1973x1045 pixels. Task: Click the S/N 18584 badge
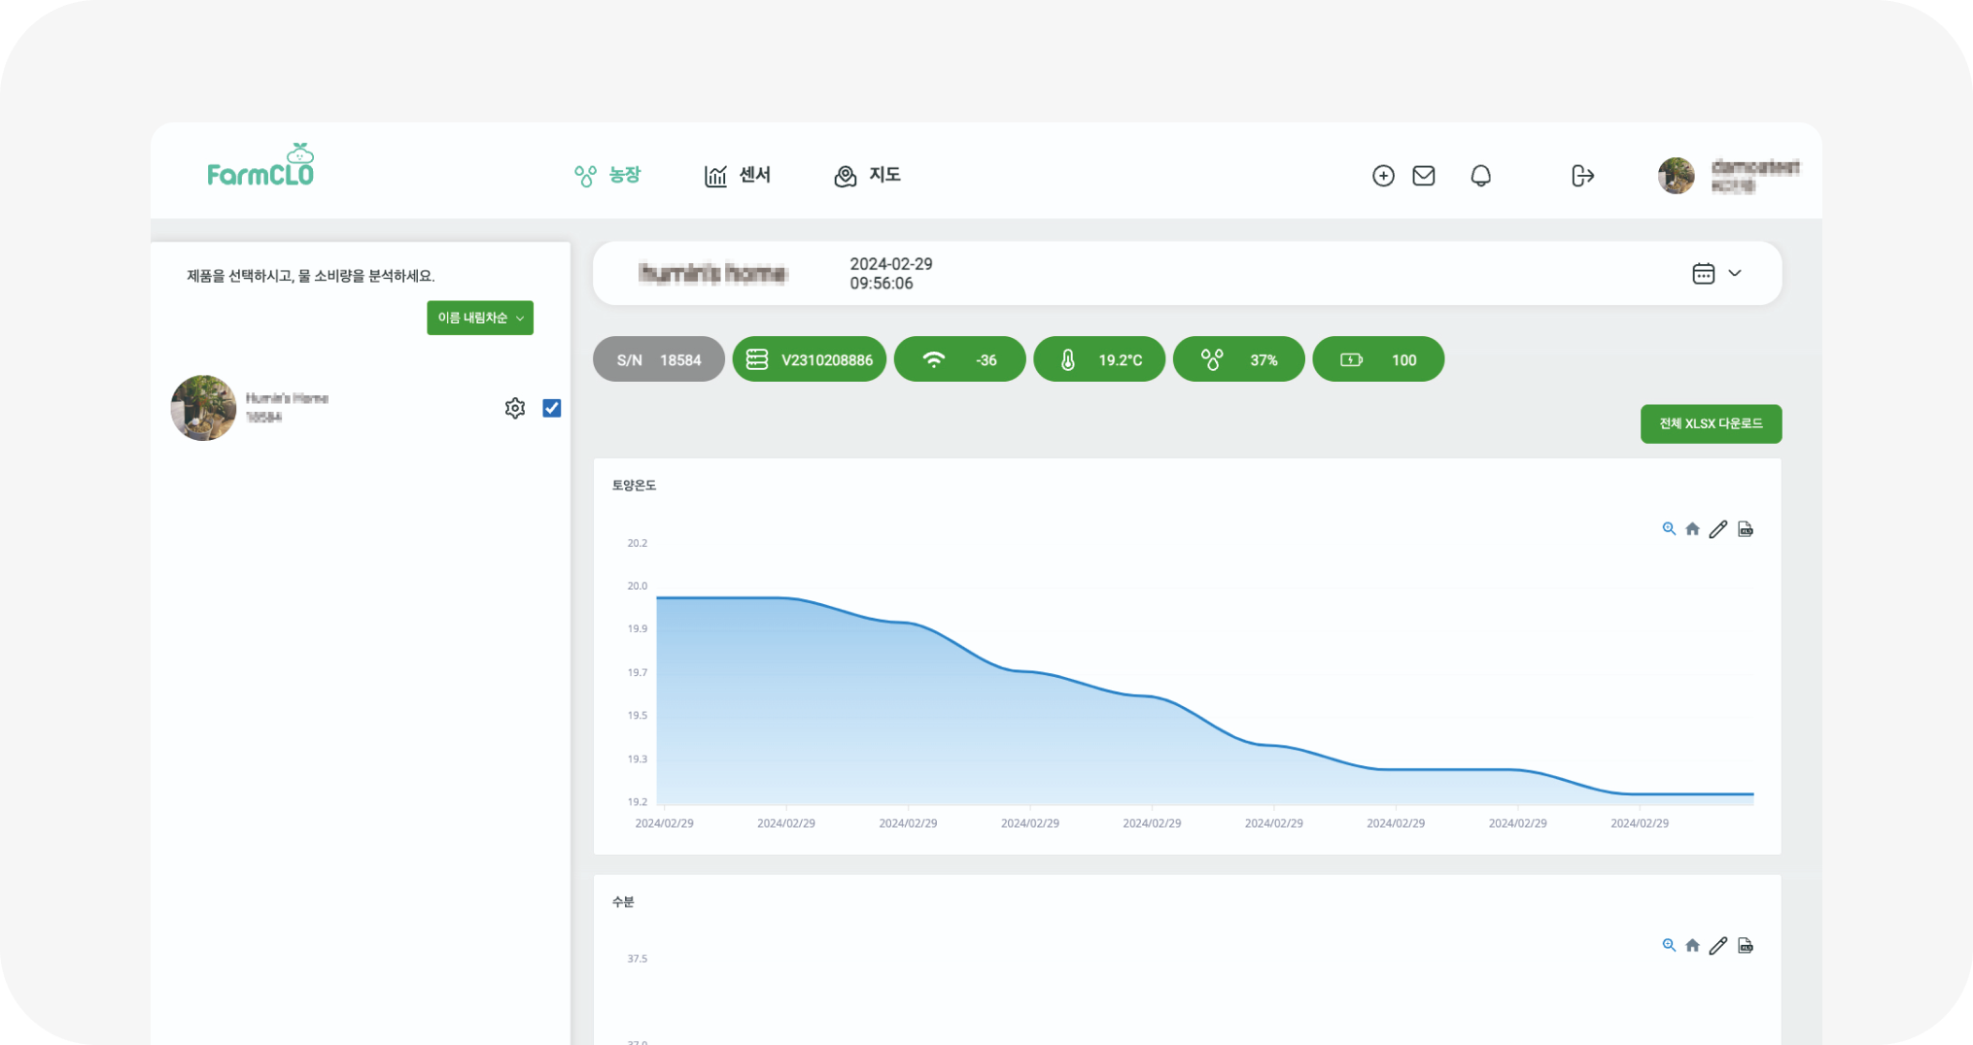(x=659, y=359)
